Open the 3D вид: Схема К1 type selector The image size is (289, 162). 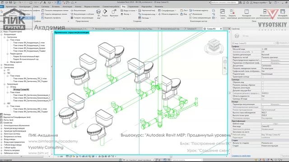(253, 43)
